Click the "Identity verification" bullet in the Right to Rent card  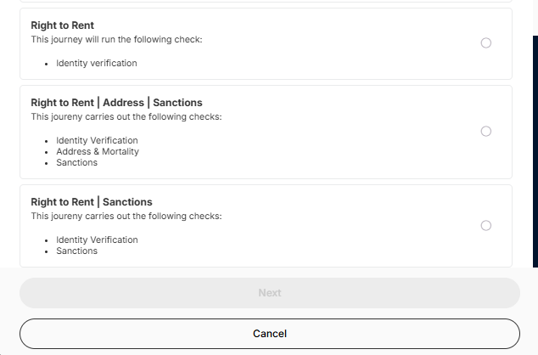97,63
